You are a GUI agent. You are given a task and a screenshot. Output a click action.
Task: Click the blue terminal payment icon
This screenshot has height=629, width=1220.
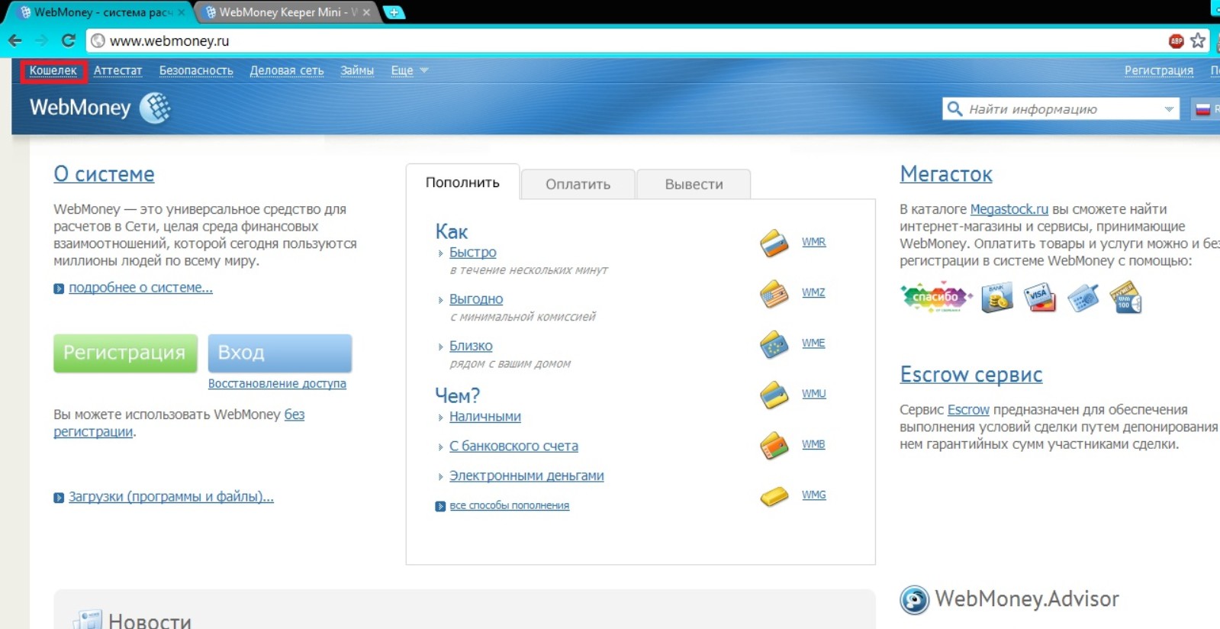coord(1083,298)
